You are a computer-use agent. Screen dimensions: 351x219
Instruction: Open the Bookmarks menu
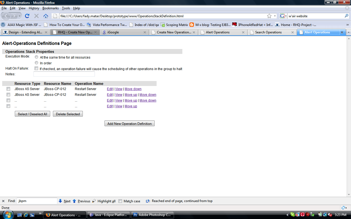click(50, 8)
